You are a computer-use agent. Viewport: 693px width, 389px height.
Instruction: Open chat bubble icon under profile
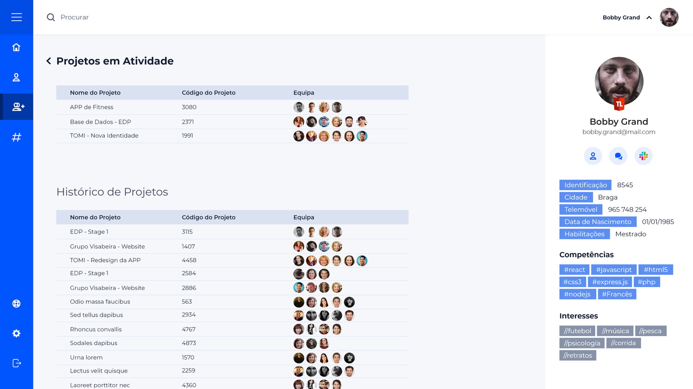pos(618,156)
